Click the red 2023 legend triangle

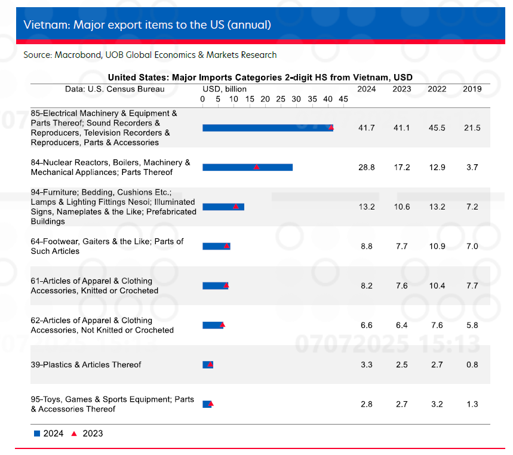74,434
